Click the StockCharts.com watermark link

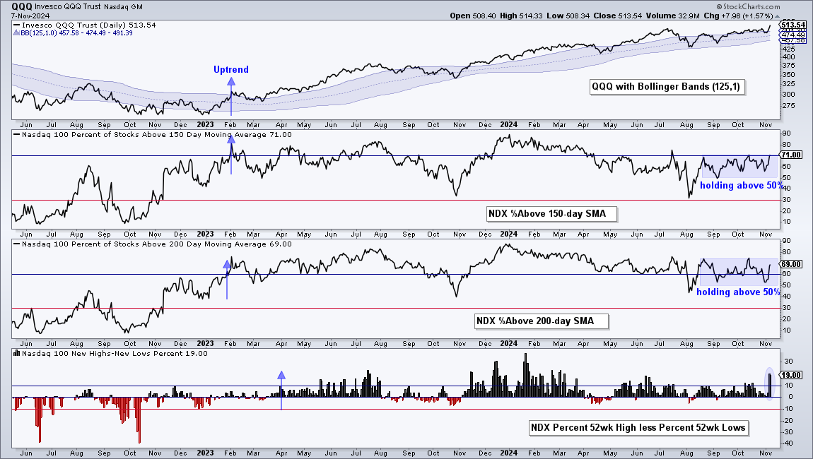(x=748, y=7)
